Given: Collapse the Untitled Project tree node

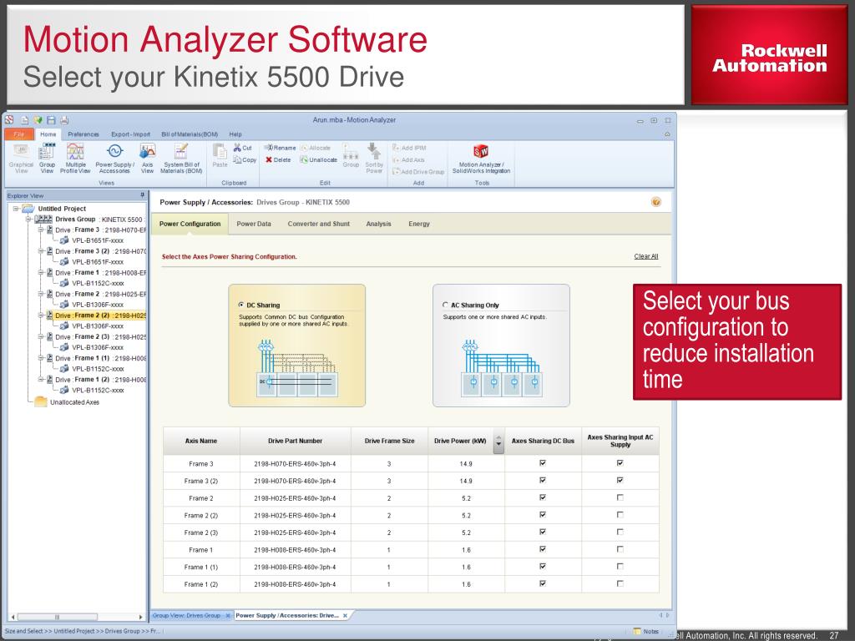Looking at the screenshot, I should pyautogui.click(x=16, y=208).
